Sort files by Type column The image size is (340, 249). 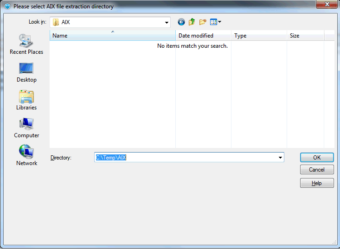258,36
